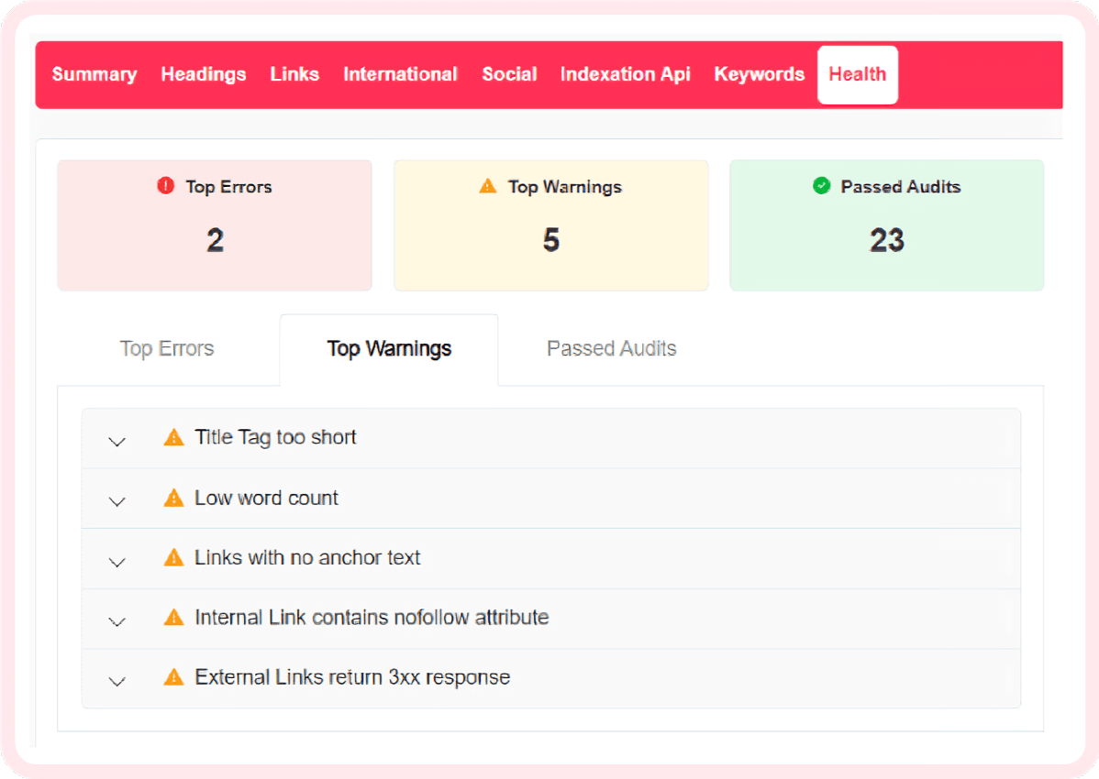Click the warning triangle on Top Warnings card
This screenshot has width=1099, height=779.
[x=487, y=186]
